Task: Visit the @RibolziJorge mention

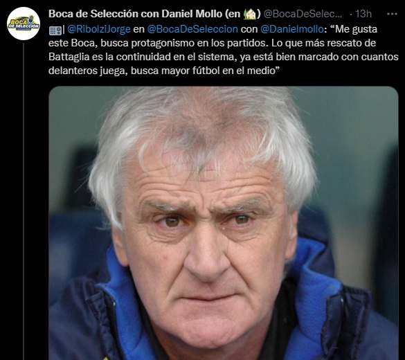Action: pos(99,29)
